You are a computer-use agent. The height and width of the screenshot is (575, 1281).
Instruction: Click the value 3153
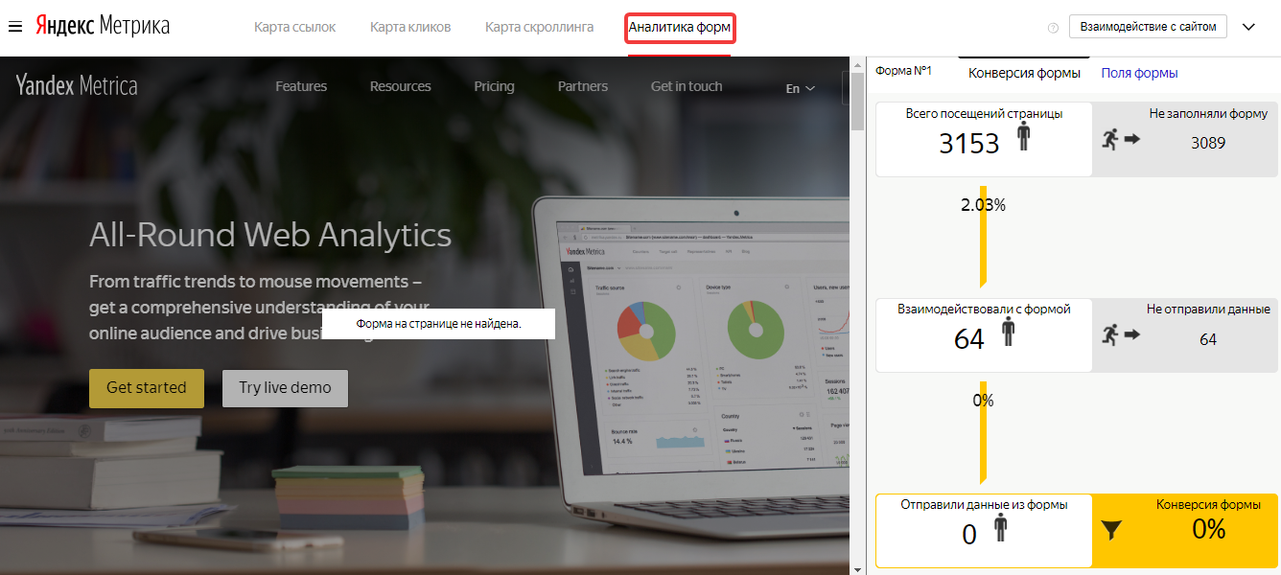click(x=968, y=144)
